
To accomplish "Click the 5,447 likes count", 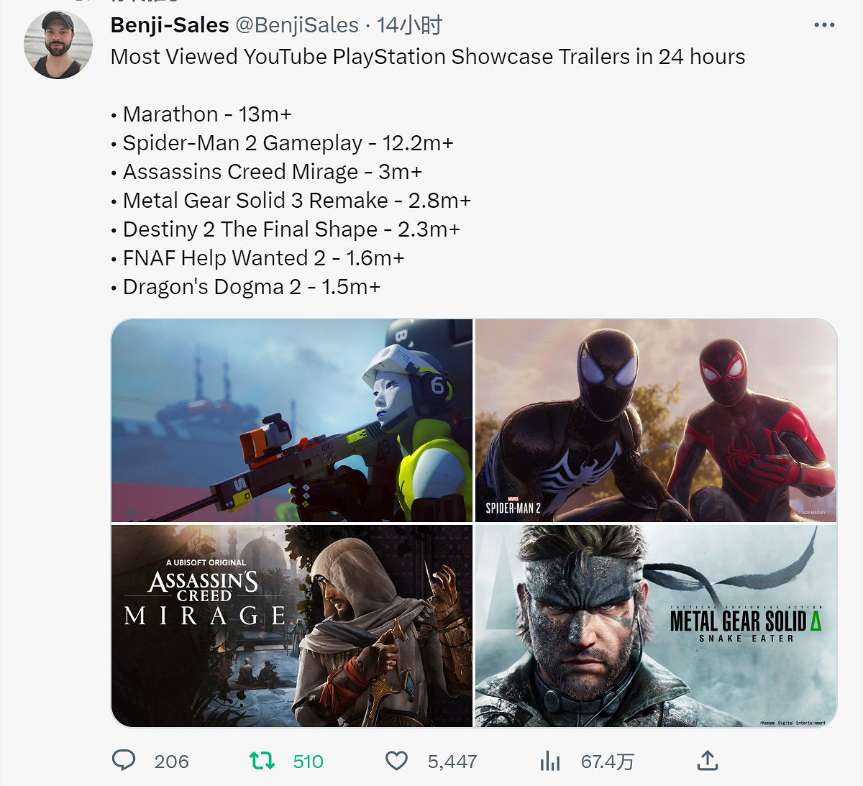I will click(x=452, y=762).
